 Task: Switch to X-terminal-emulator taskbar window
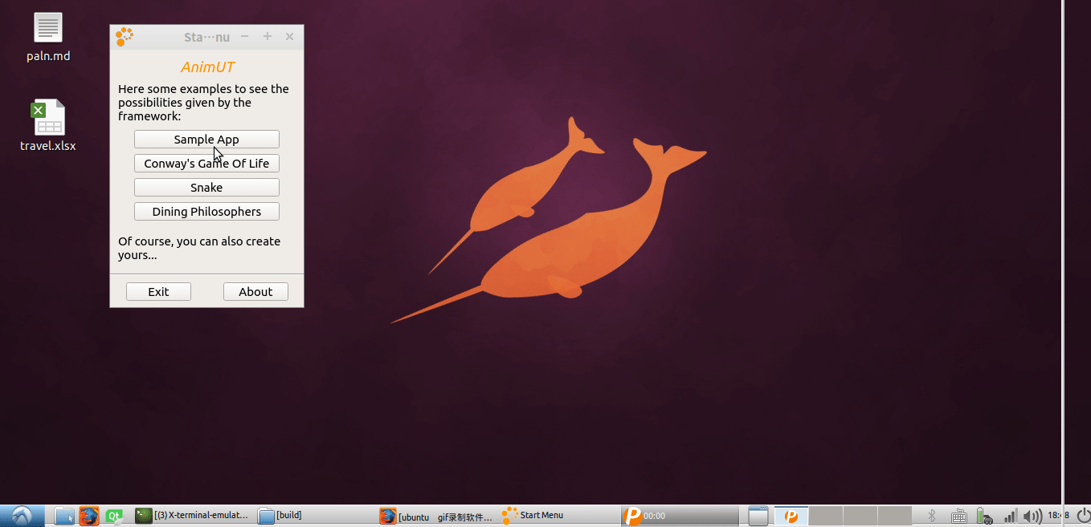coord(194,516)
